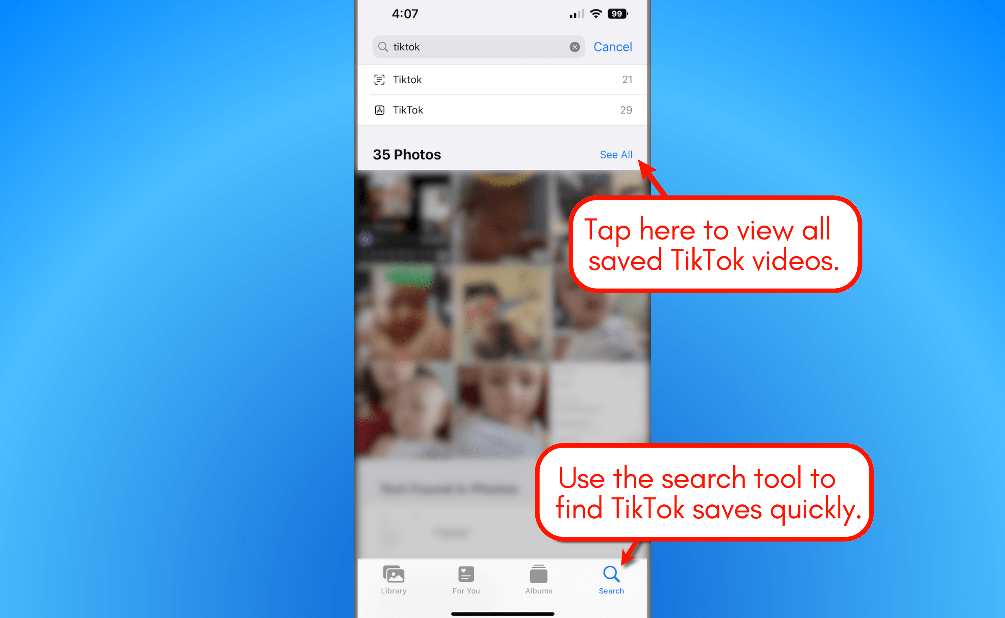Tap the TikTok photos album icon
Image resolution: width=1005 pixels, height=618 pixels.
(378, 109)
